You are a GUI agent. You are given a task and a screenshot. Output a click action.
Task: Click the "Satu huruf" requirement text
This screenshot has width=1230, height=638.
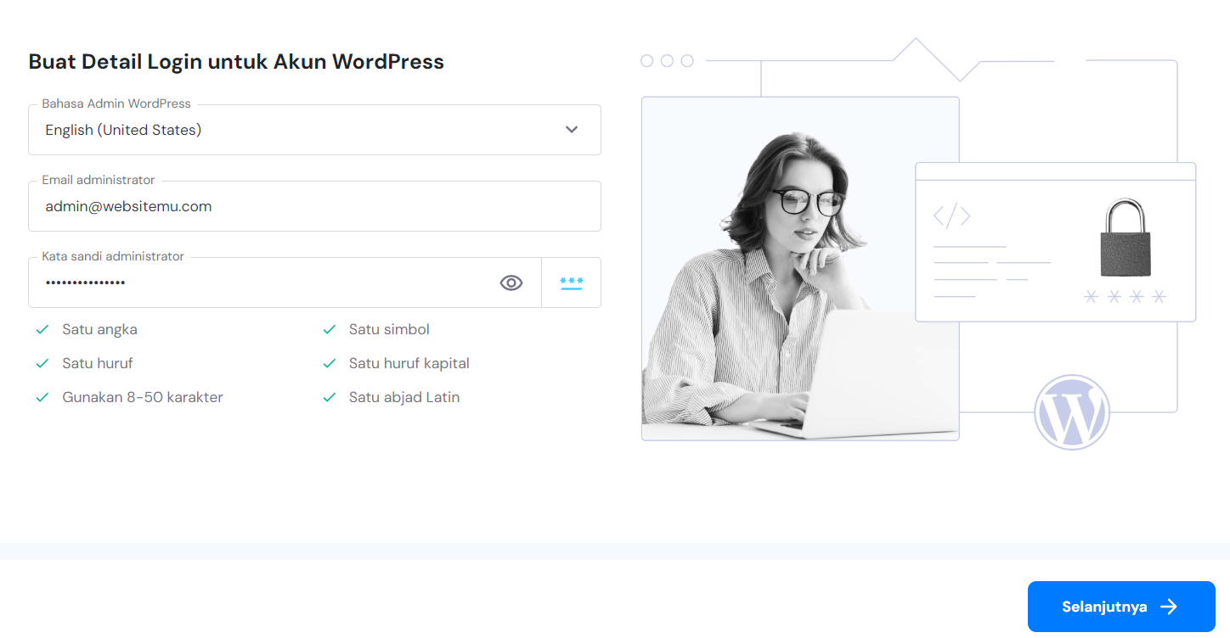click(x=98, y=363)
